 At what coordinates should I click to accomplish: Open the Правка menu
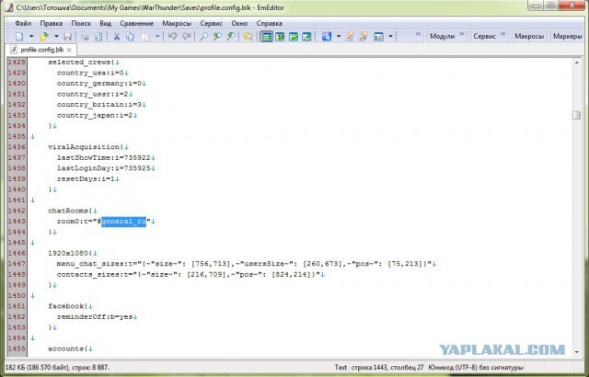tap(52, 23)
